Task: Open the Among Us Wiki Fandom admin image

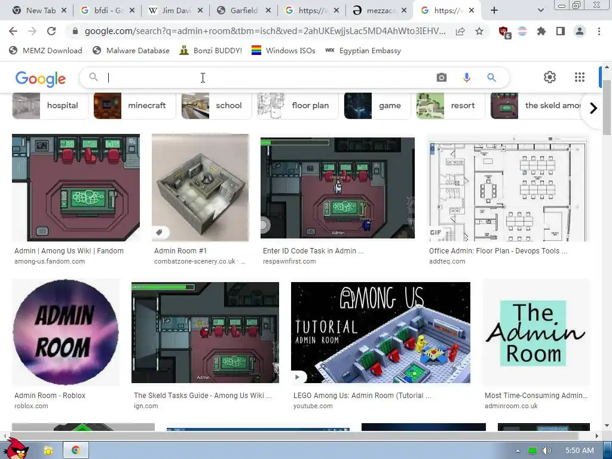Action: [76, 188]
